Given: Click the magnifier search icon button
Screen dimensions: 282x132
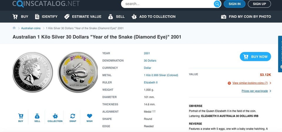Looking at the screenshot, I should click(x=217, y=4).
